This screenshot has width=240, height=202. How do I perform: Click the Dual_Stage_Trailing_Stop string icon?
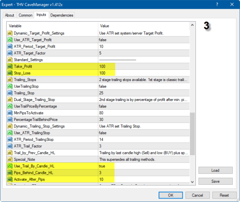[x=10, y=99]
